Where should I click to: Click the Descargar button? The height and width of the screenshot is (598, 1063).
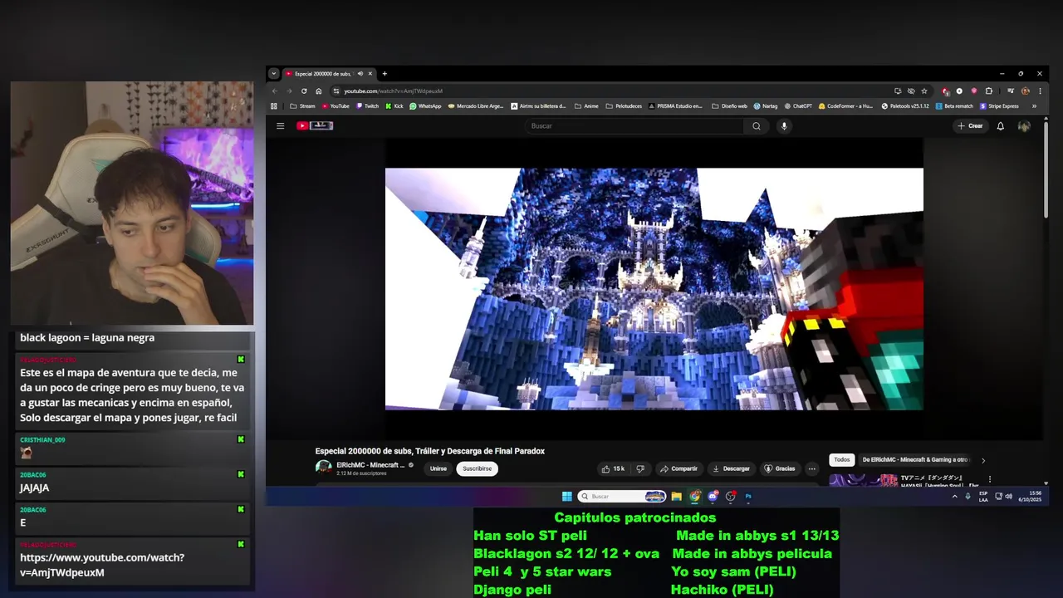pos(731,468)
